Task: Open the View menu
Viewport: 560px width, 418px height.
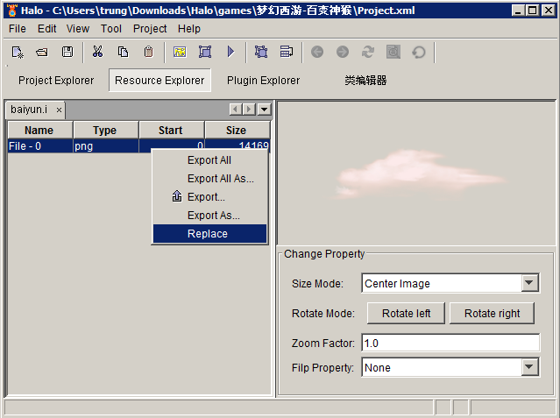Action: [78, 29]
